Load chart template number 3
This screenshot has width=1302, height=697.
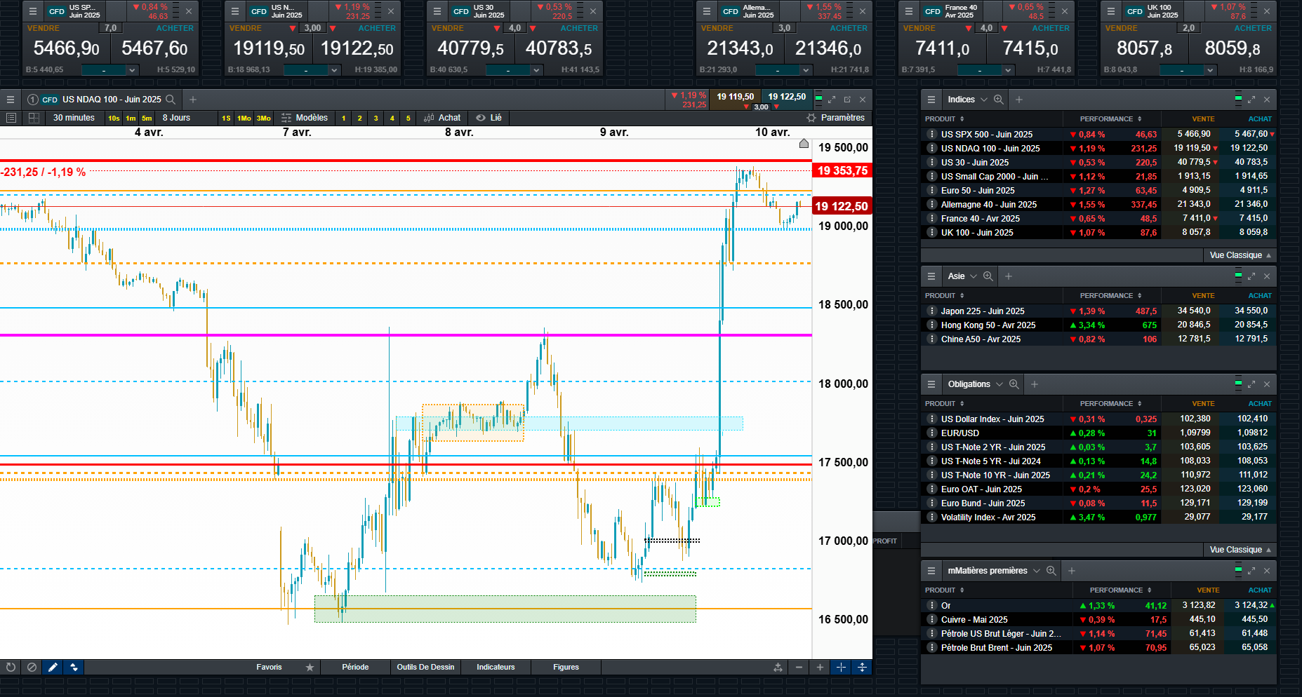[376, 118]
